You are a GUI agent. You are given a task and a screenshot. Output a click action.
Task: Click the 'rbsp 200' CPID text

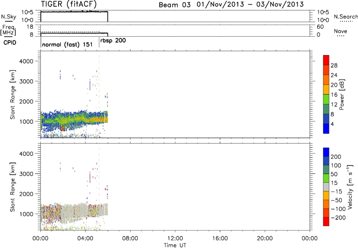pyautogui.click(x=113, y=41)
